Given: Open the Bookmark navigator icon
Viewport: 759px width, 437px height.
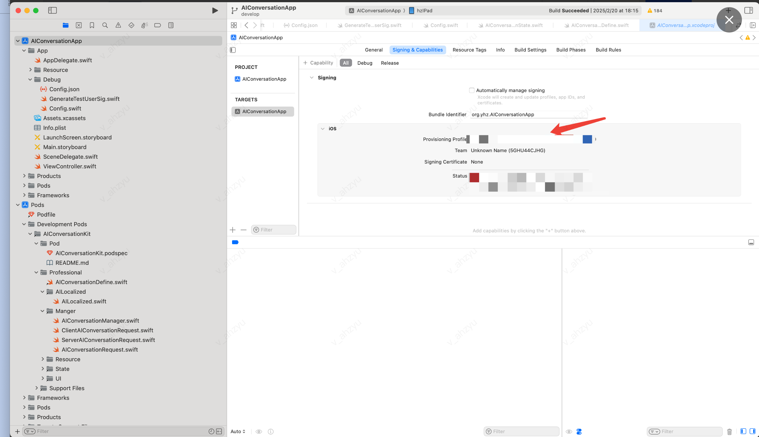Looking at the screenshot, I should point(92,25).
